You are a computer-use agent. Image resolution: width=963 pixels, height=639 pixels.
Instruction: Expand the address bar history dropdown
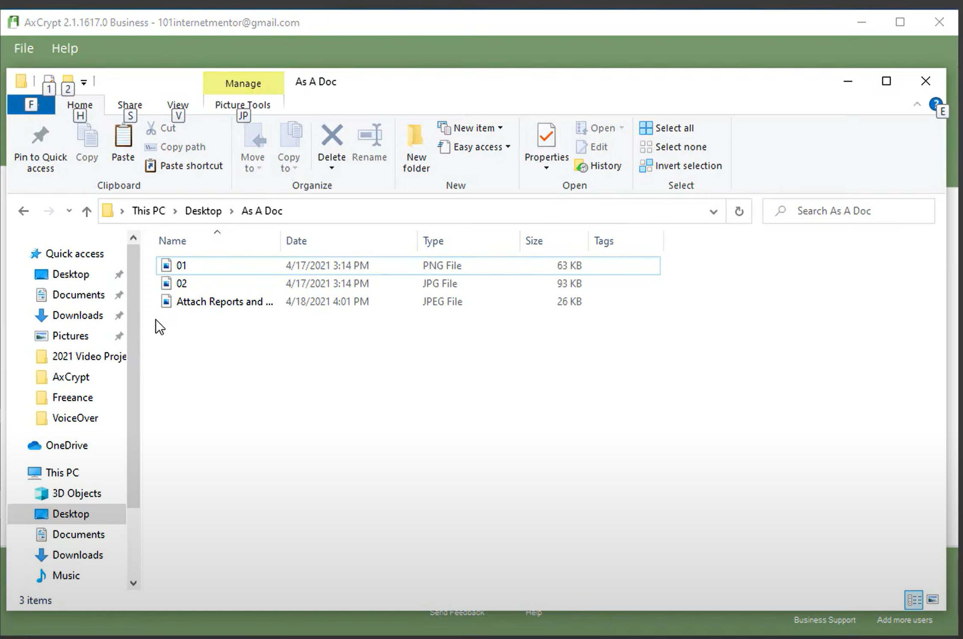point(713,211)
